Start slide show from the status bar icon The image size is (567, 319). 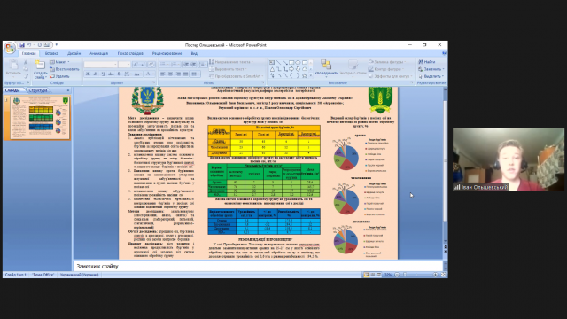pyautogui.click(x=379, y=275)
